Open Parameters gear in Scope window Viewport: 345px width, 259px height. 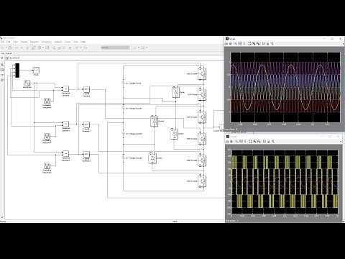[230, 44]
